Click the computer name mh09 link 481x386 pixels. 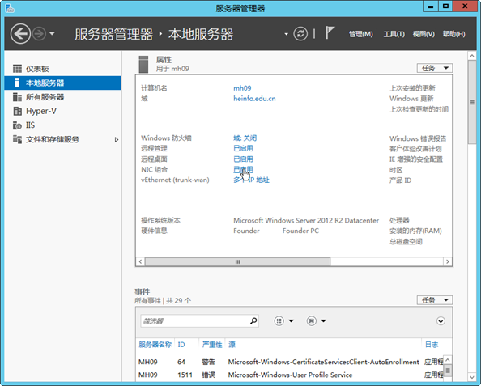point(242,88)
